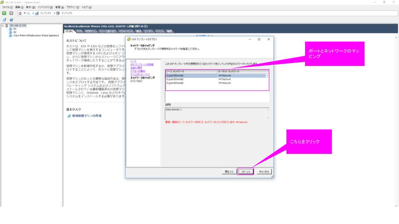
Task: Click the キャンセル button
Action: click(264, 172)
